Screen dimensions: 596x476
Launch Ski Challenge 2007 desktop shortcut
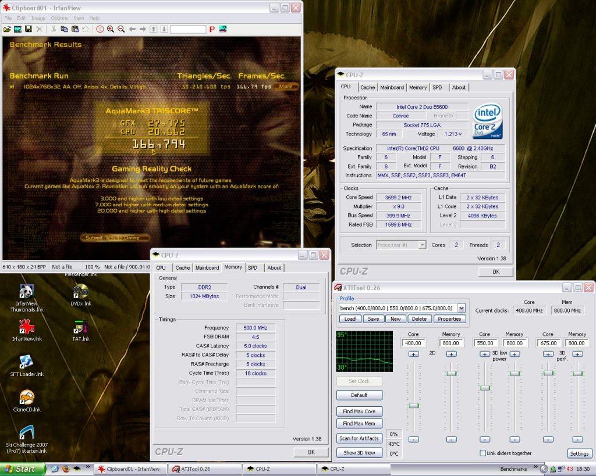tap(27, 439)
